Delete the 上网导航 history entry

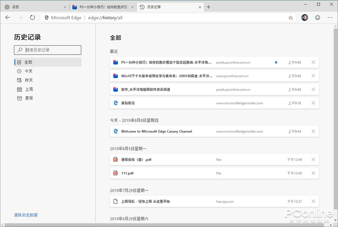tap(313, 201)
